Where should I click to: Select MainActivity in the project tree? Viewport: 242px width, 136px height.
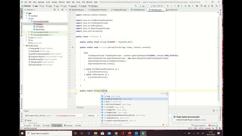point(40,29)
